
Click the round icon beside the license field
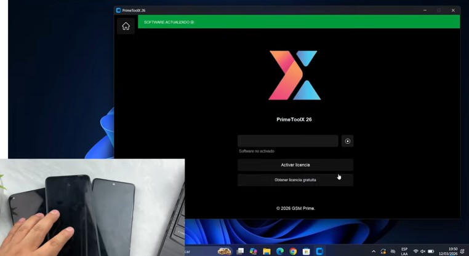click(x=347, y=141)
